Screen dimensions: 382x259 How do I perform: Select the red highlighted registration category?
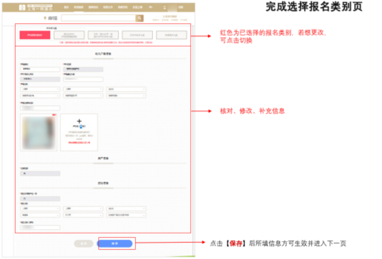[x=35, y=35]
